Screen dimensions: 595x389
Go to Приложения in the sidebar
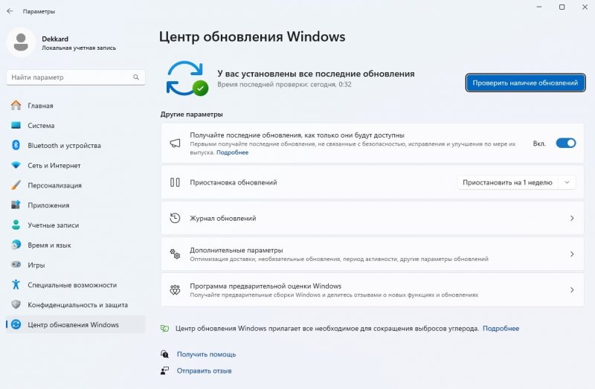pos(48,205)
